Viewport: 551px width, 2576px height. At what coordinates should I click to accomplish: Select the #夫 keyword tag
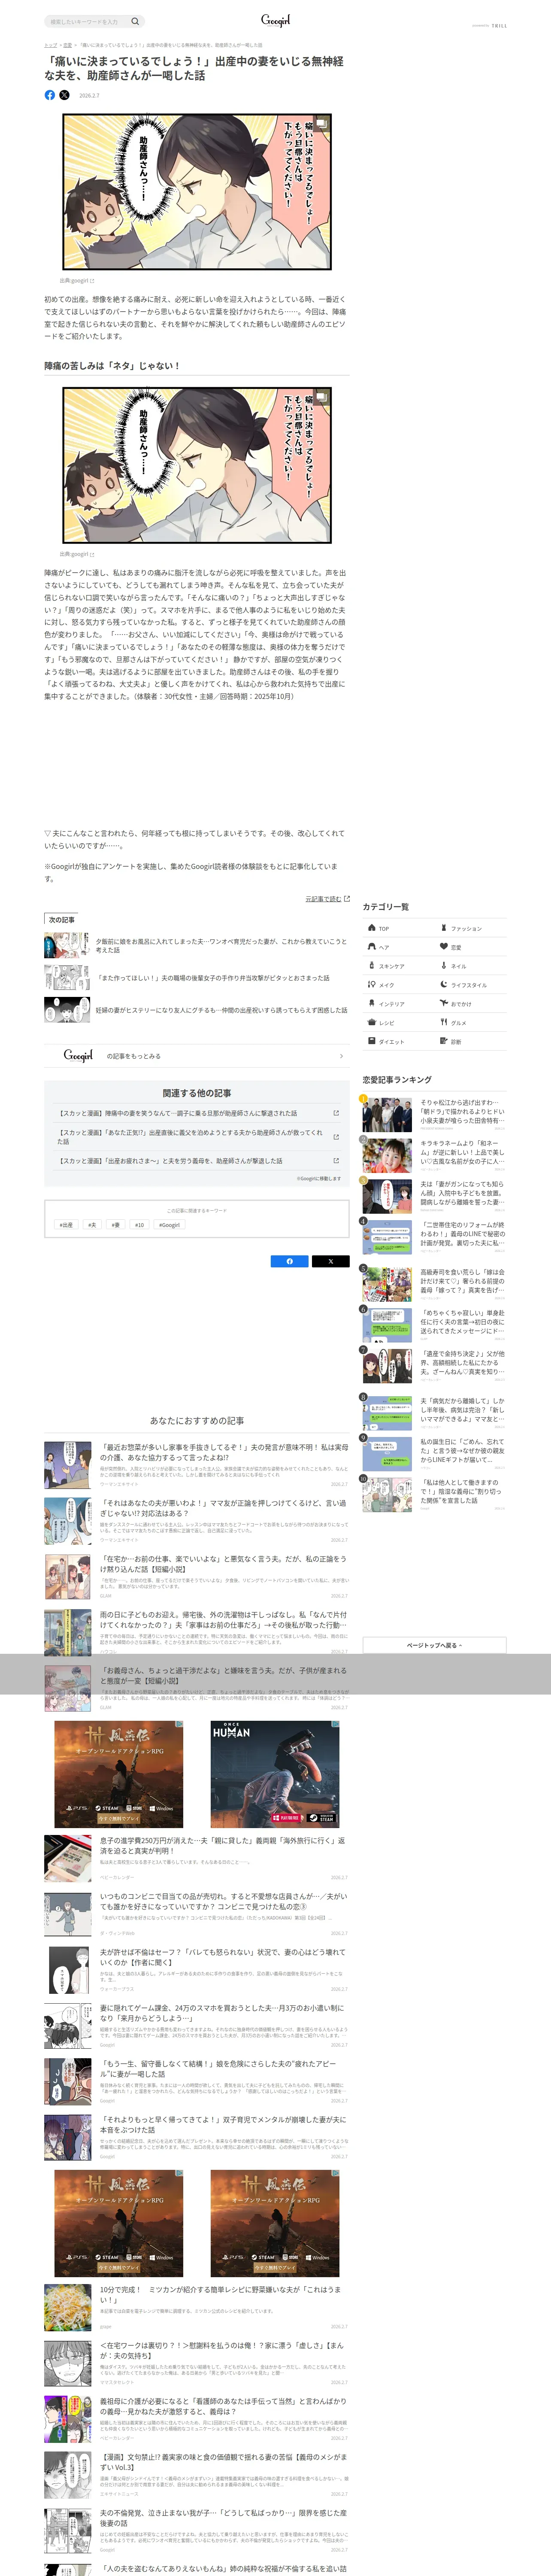pos(92,1225)
